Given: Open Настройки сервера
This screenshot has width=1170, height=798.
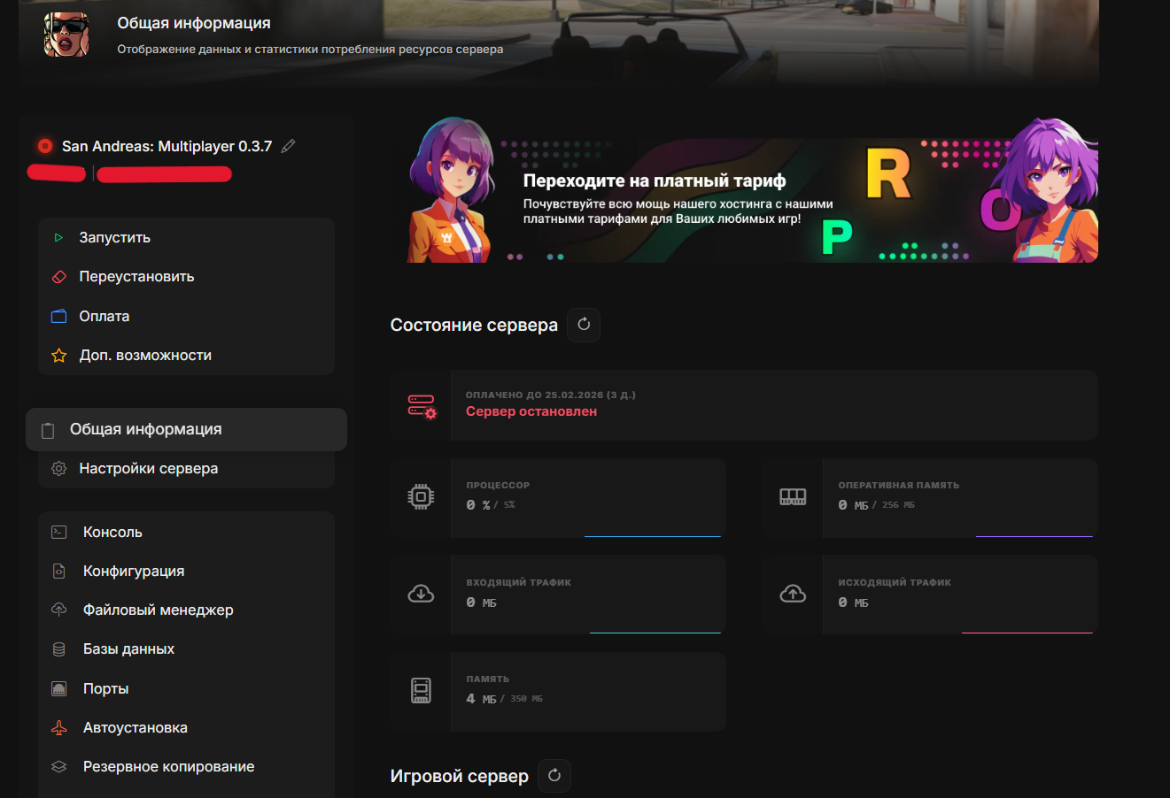Looking at the screenshot, I should click(148, 469).
